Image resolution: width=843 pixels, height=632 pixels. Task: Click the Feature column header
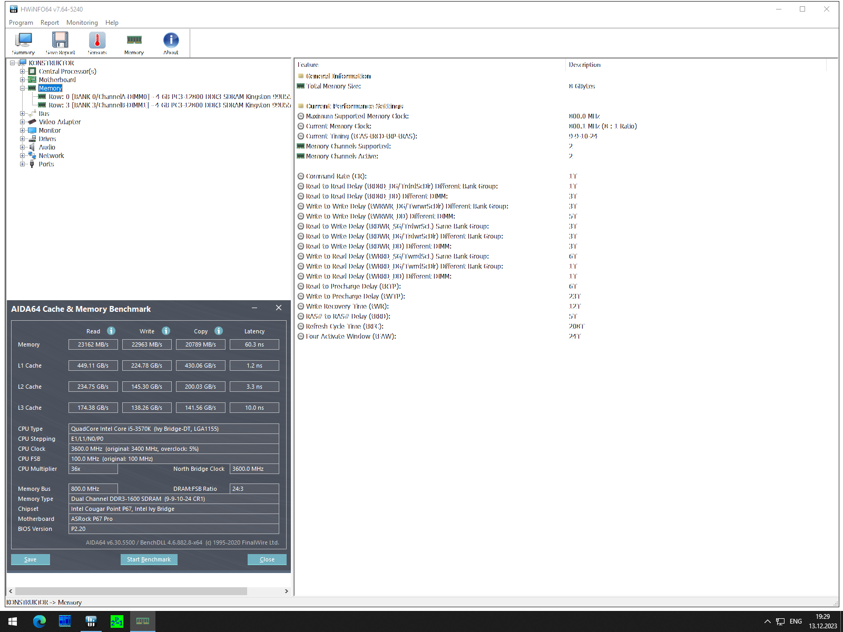430,65
